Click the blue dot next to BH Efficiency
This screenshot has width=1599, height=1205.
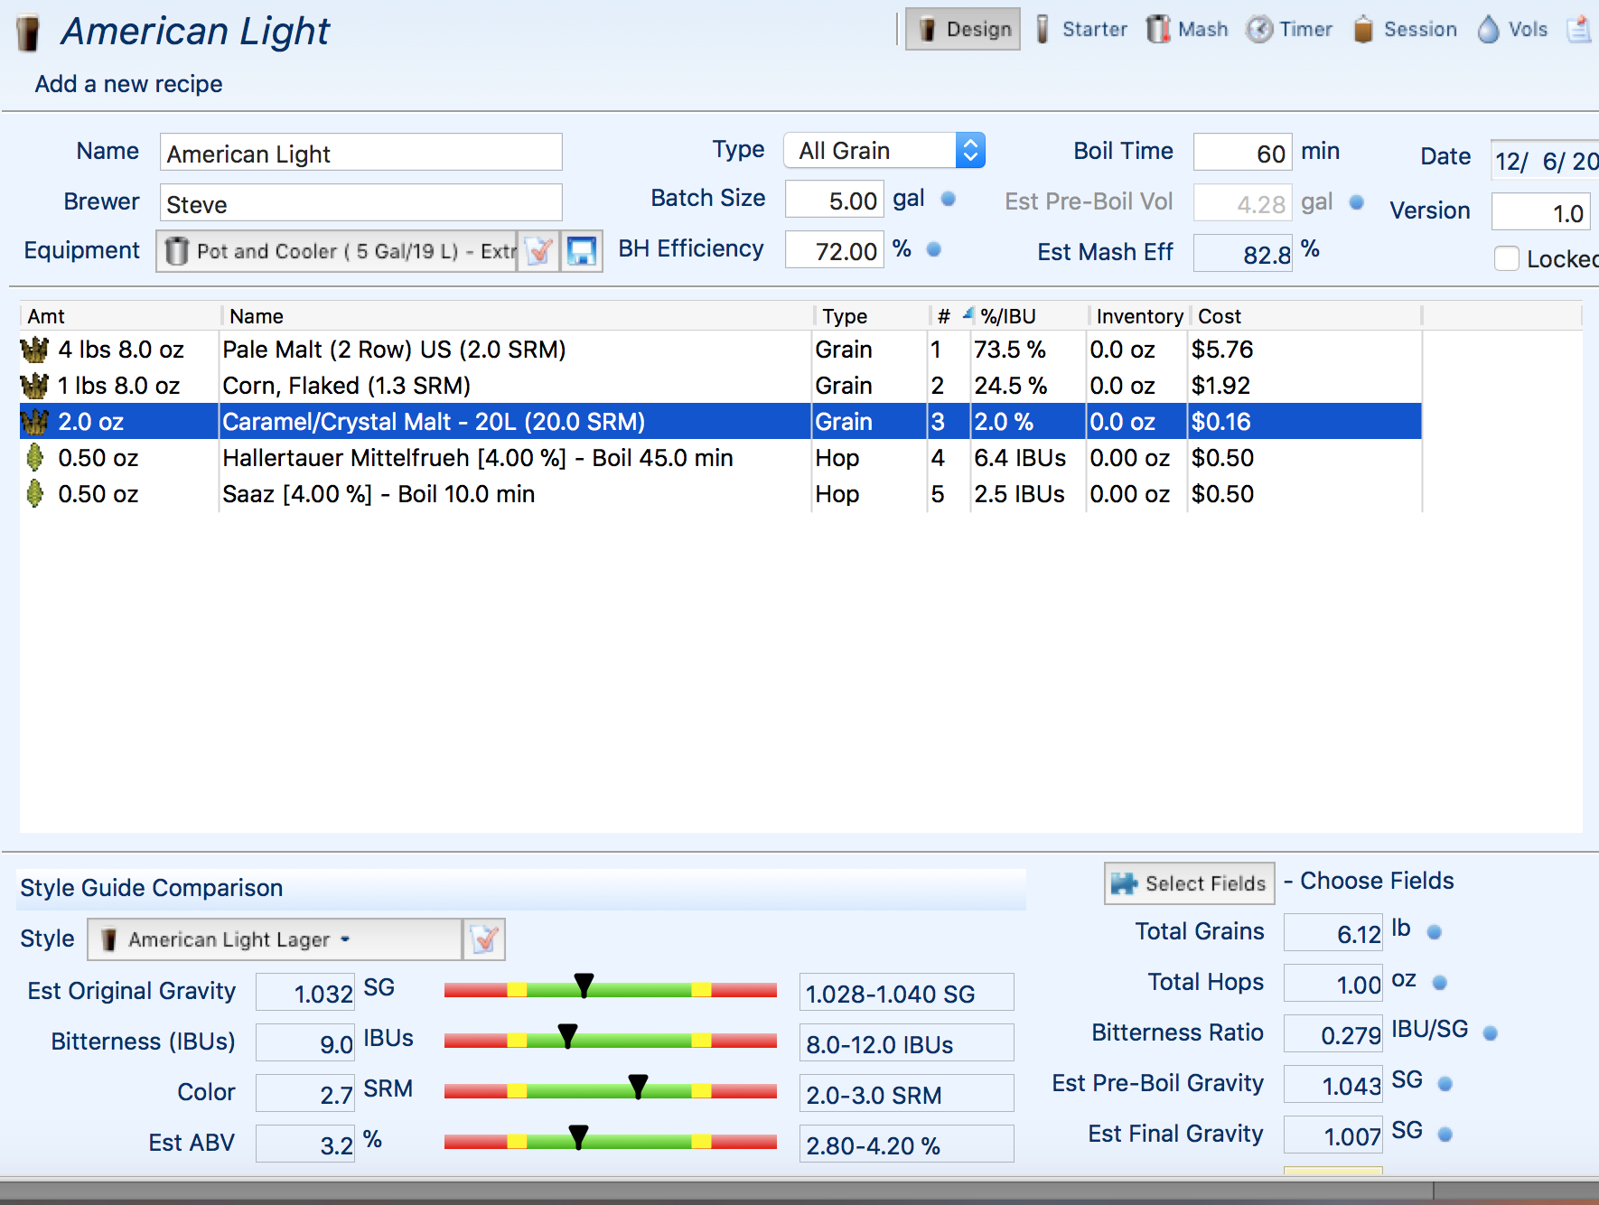(934, 249)
